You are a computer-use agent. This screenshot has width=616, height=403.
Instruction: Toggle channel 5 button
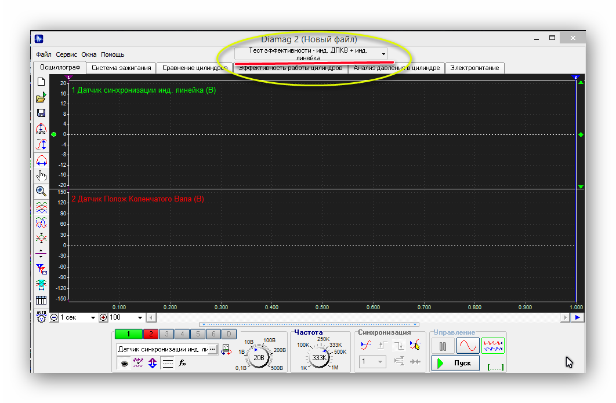tap(198, 334)
